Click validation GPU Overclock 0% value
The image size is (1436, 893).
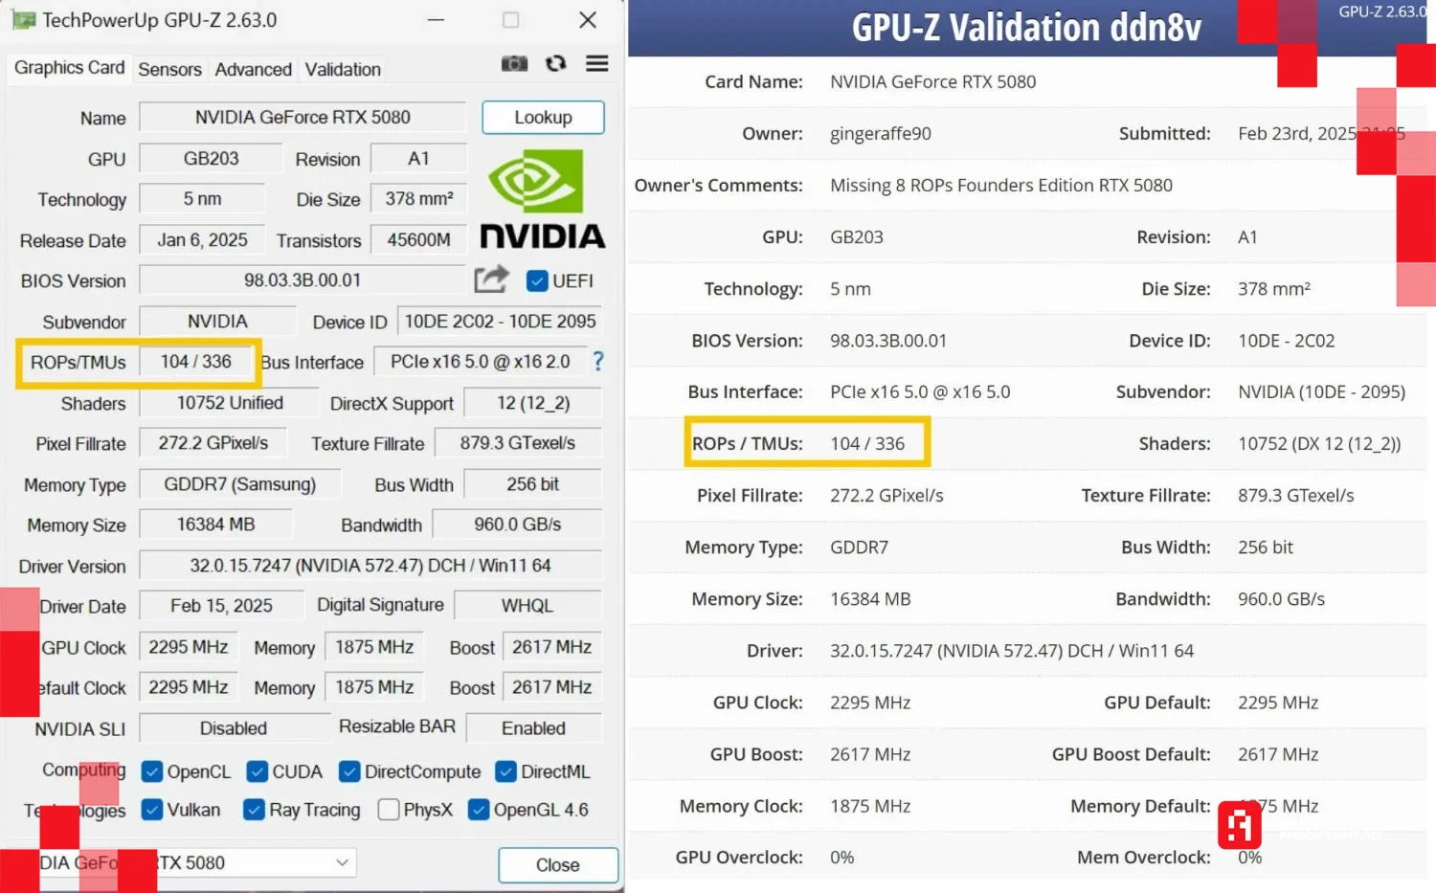click(841, 858)
